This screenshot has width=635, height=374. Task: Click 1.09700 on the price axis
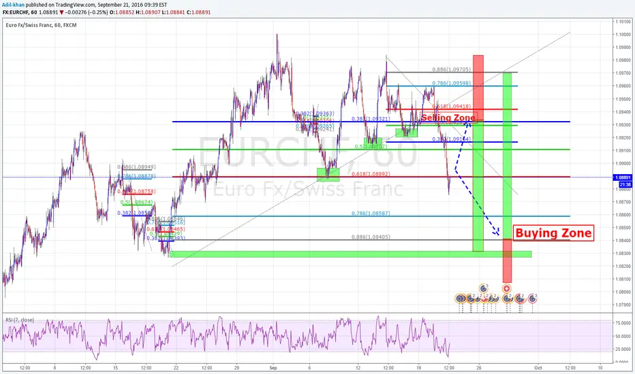click(x=623, y=73)
